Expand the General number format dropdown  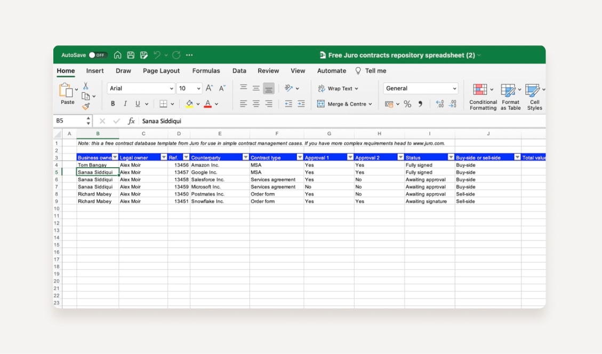click(455, 88)
